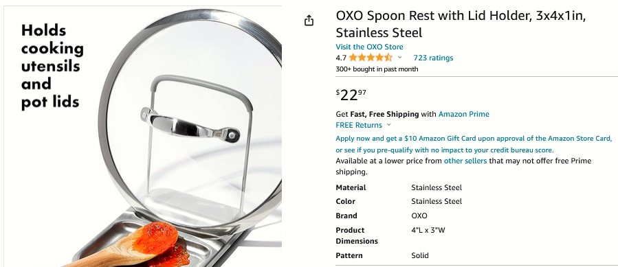Click the 4.7 rating number
The width and height of the screenshot is (618, 267).
tap(341, 58)
